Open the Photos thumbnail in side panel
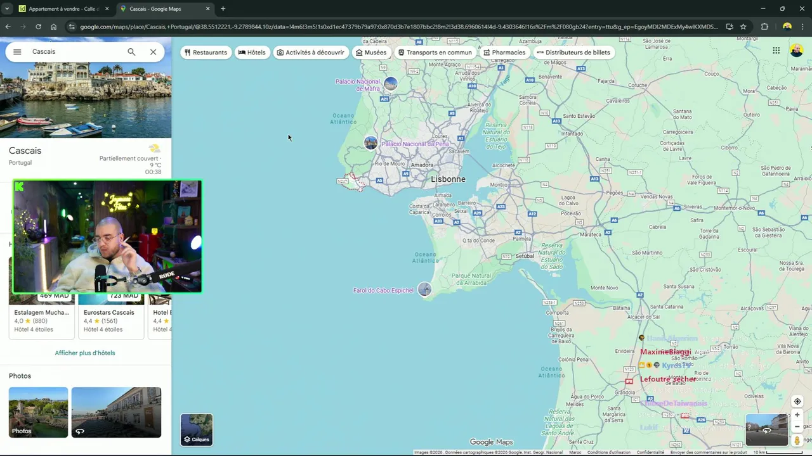This screenshot has height=456, width=812. [38, 412]
